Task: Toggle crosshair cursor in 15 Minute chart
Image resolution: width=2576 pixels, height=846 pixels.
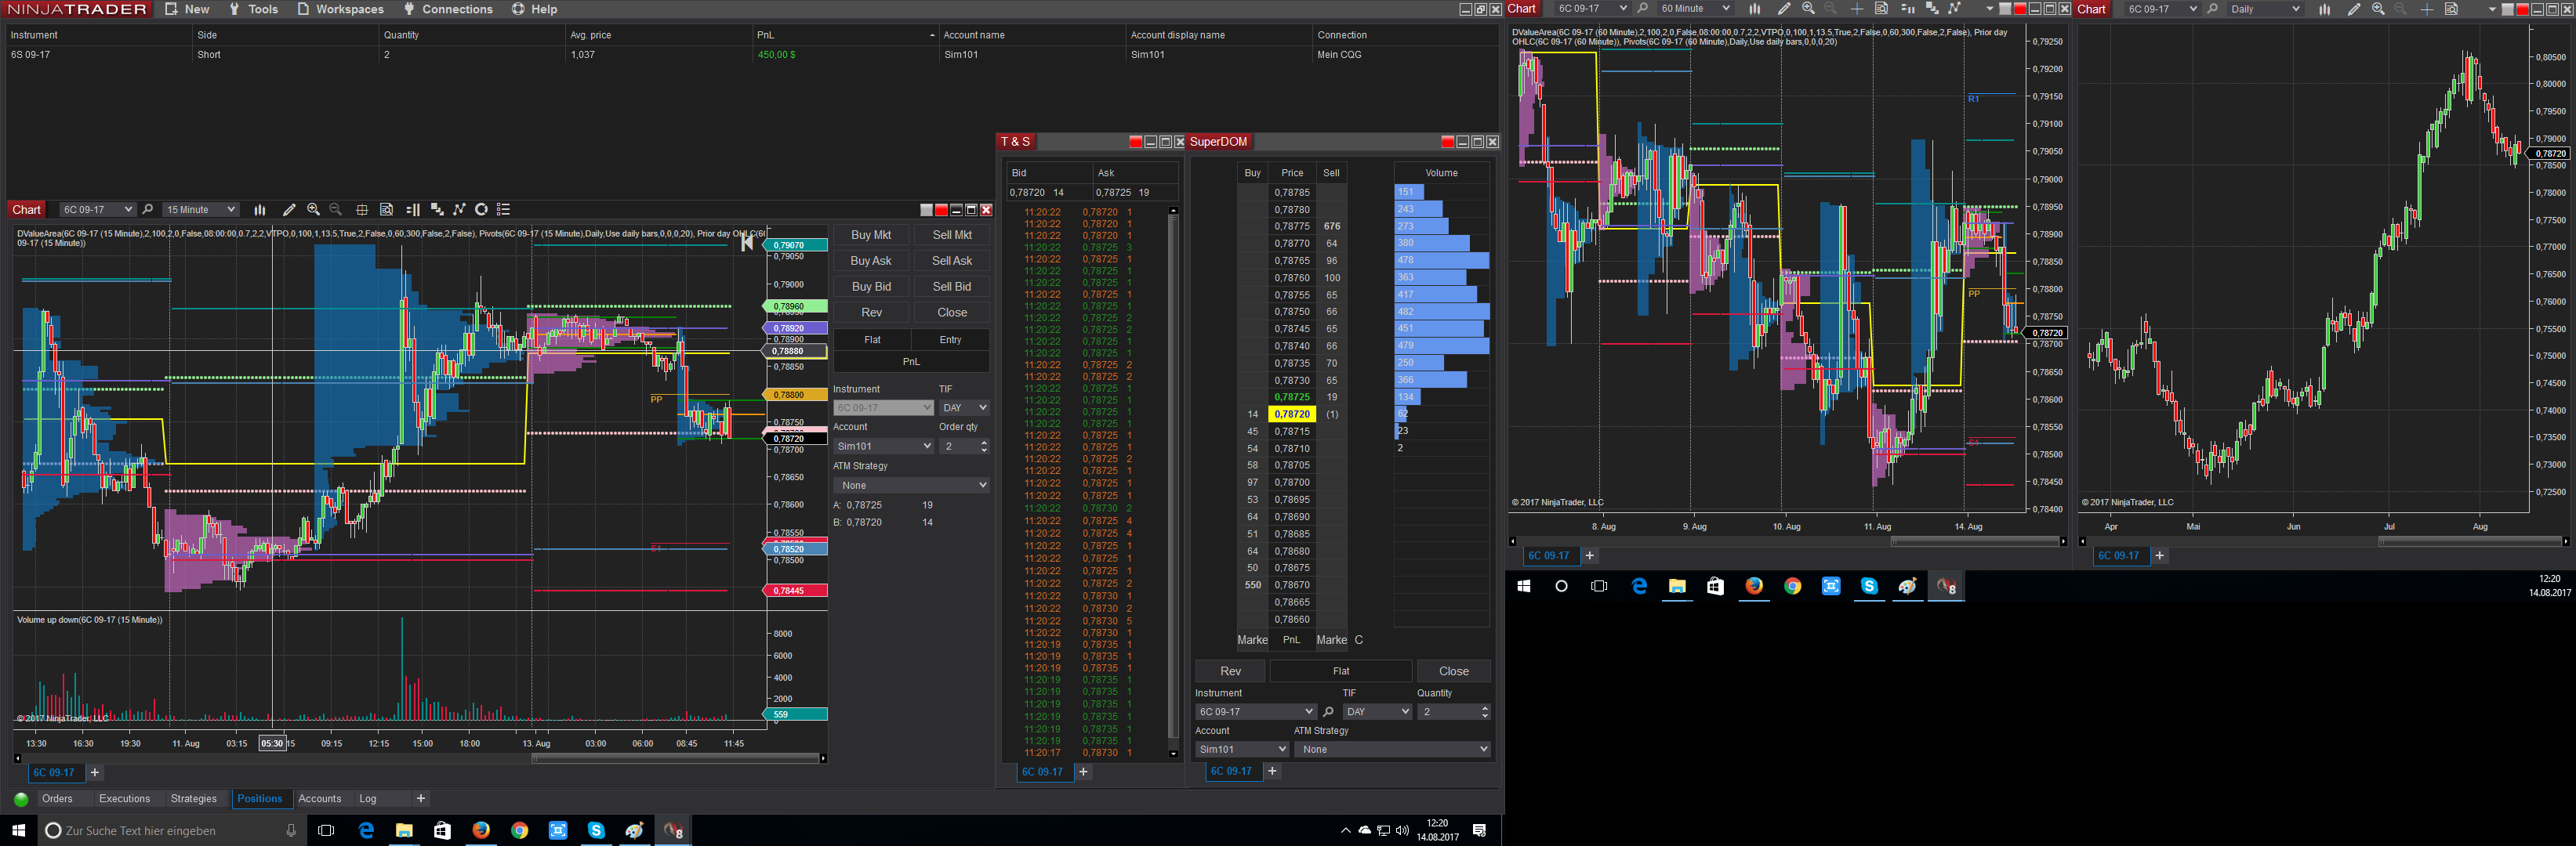Action: [362, 210]
